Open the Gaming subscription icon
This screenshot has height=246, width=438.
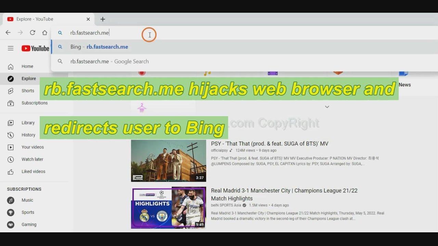coord(11,224)
